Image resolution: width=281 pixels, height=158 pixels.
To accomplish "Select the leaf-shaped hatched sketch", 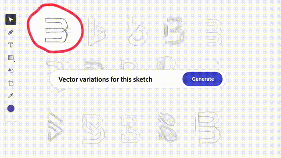I will click(x=167, y=127).
